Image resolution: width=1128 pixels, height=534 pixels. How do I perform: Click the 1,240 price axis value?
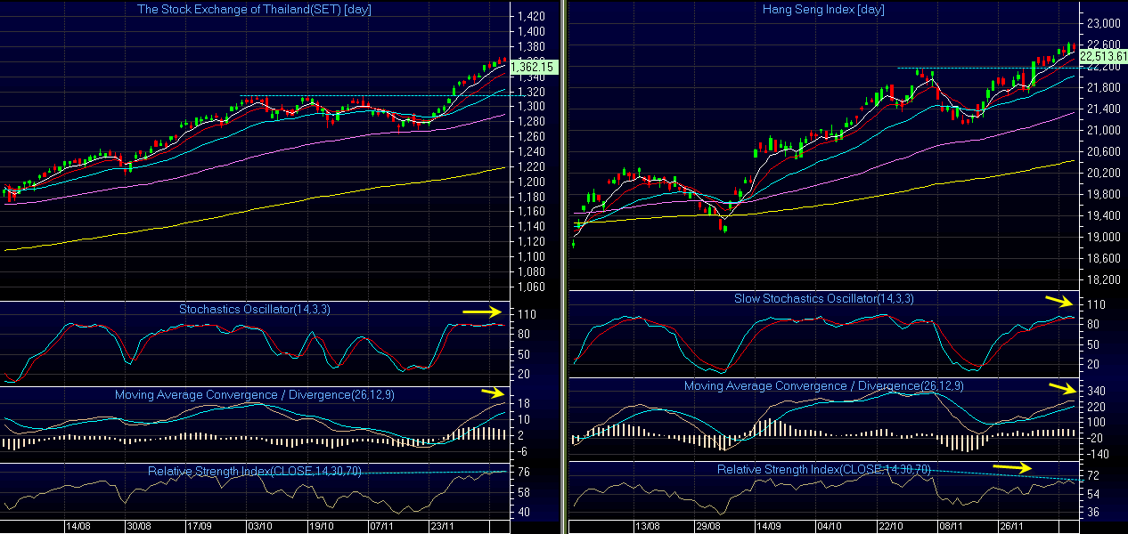point(532,152)
